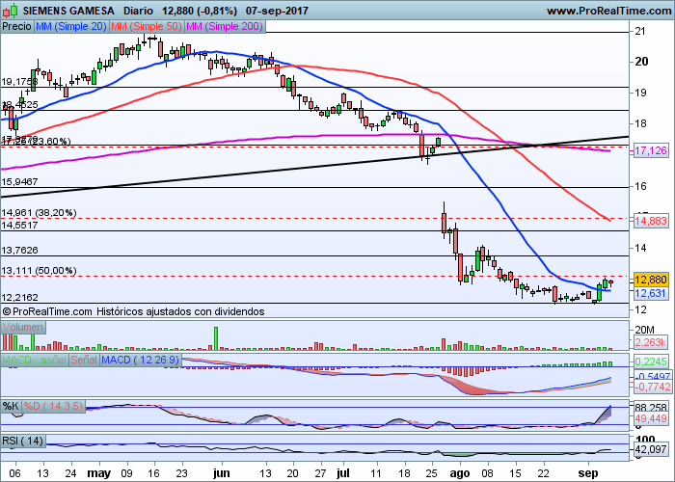This screenshot has width=675, height=482.
Task: Click the 14,961 (38,20%) Fibonacci label
Action: point(39,213)
